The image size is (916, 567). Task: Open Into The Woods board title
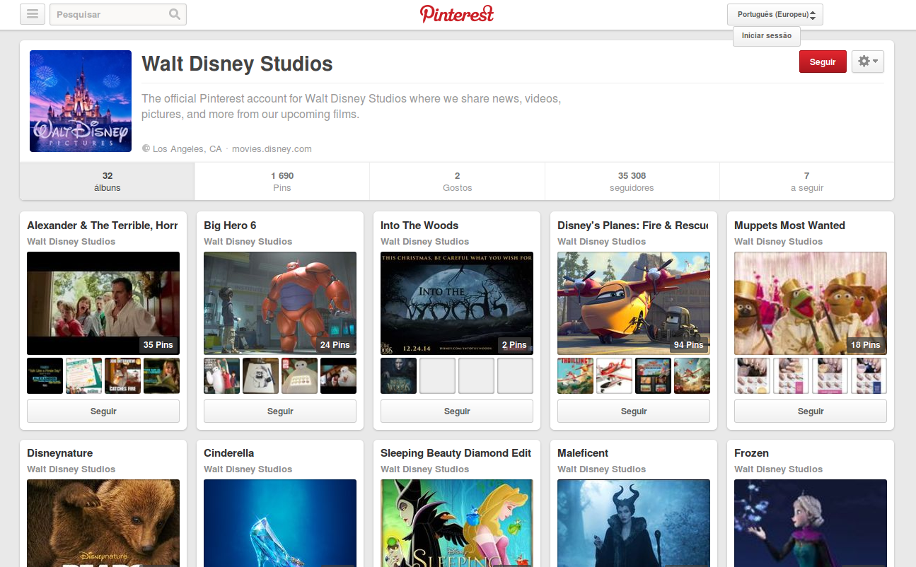[x=419, y=226]
